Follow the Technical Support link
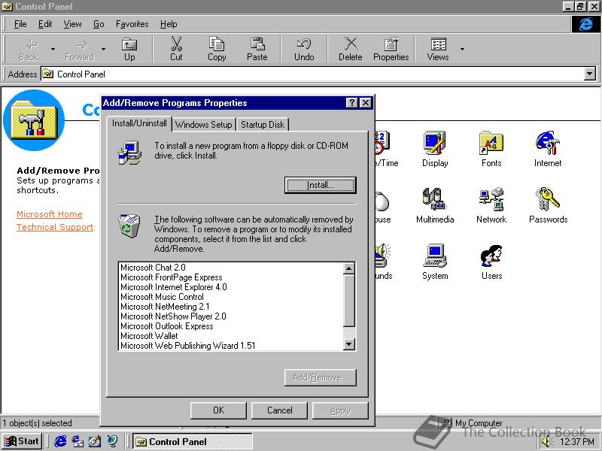The image size is (602, 451). click(55, 227)
